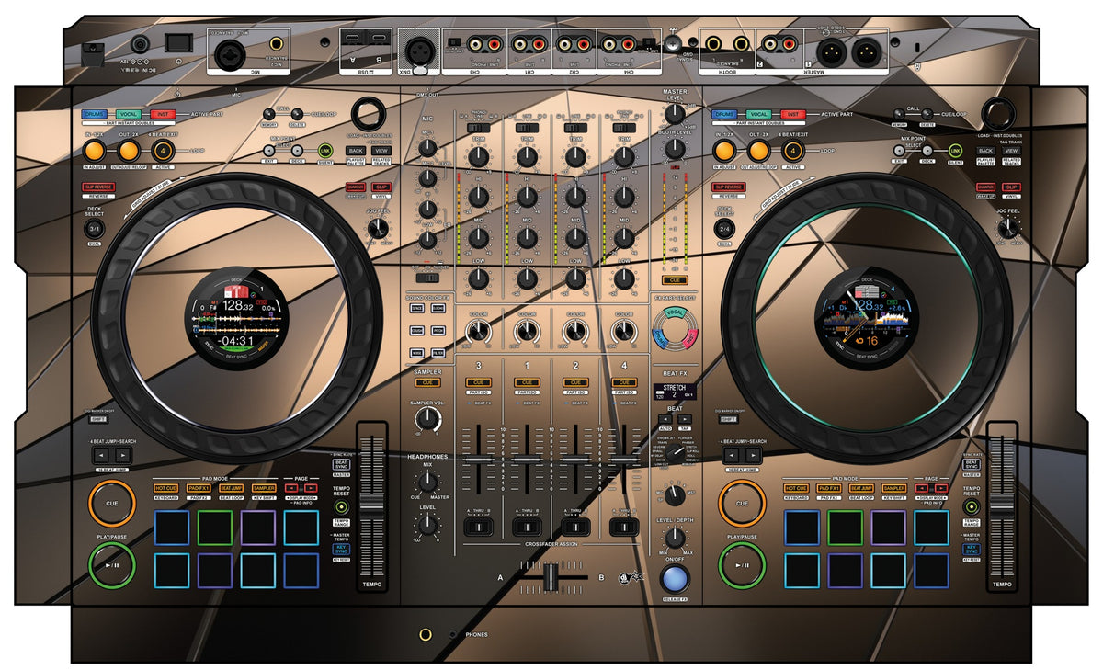
Task: Enable the SAMPLER pad mode
Action: pos(263,488)
